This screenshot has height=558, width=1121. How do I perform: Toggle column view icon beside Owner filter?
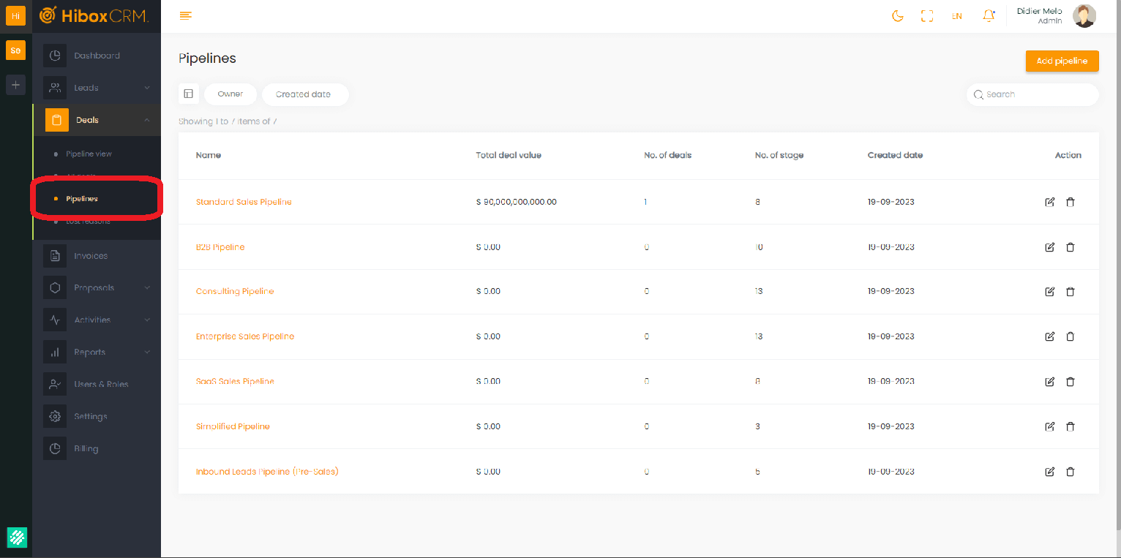(189, 94)
